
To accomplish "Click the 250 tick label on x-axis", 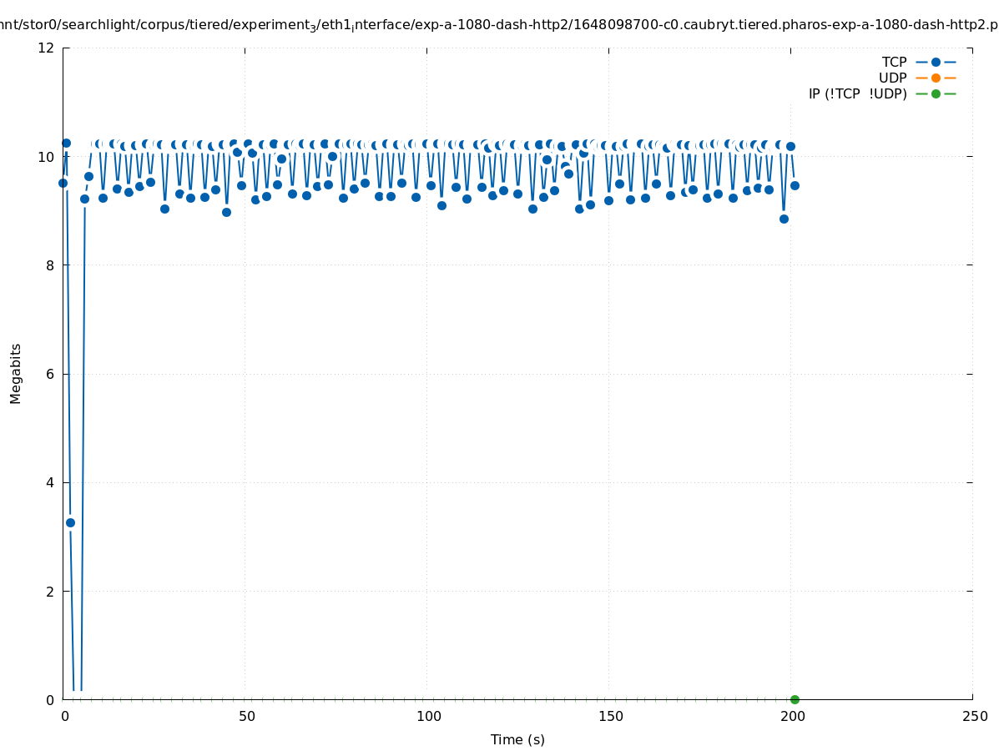I will point(974,717).
